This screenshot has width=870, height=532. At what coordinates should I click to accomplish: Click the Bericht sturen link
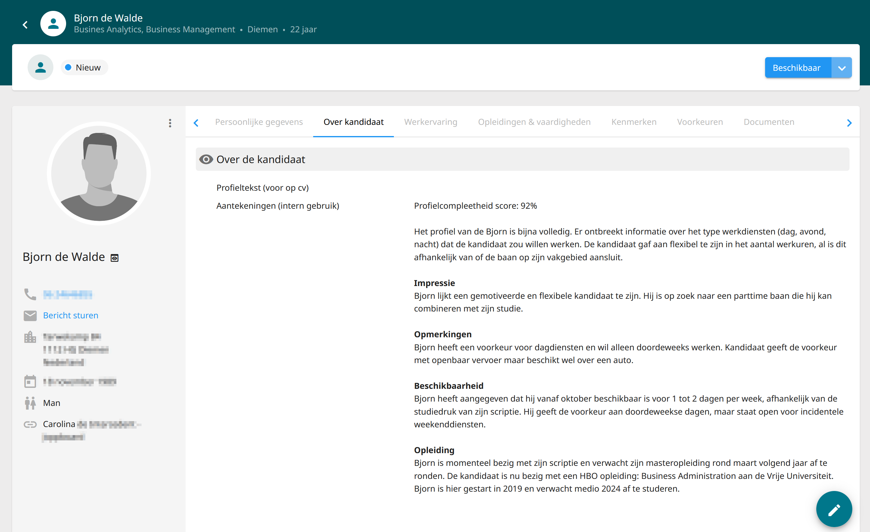pos(71,315)
